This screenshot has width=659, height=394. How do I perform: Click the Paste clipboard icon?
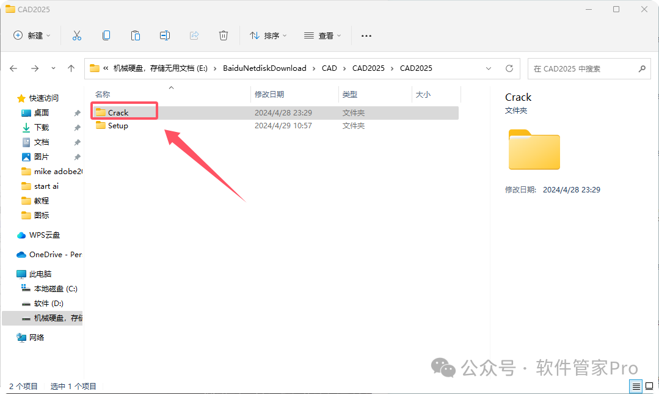(136, 36)
